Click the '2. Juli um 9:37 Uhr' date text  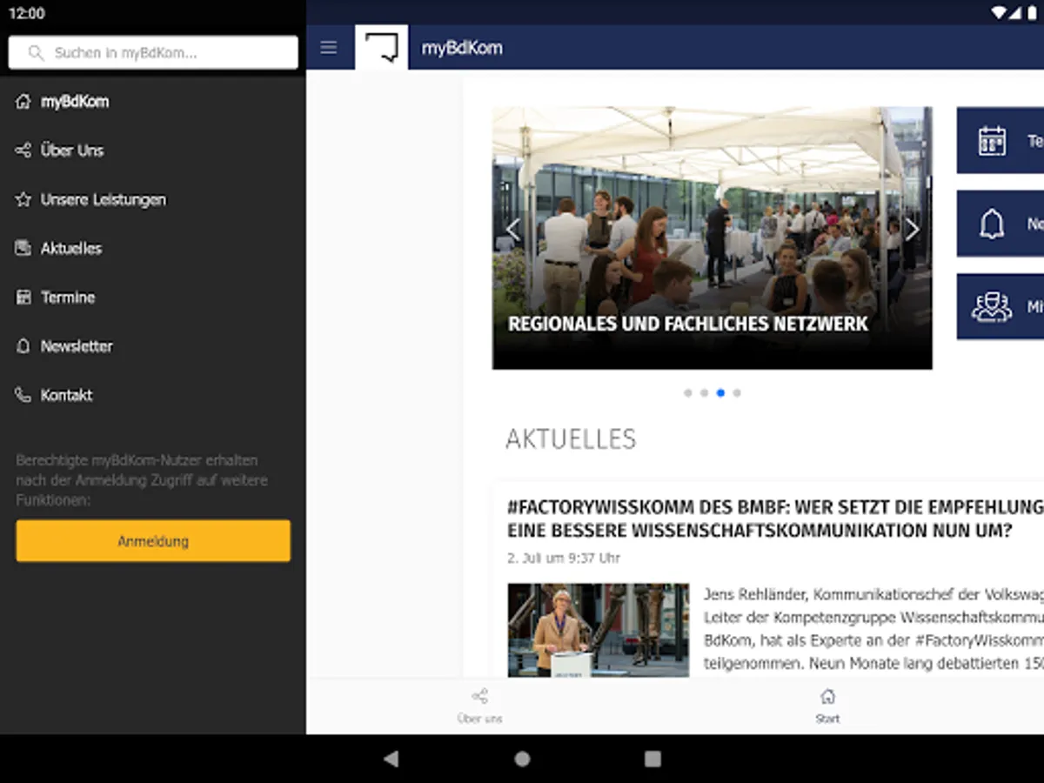coord(564,559)
